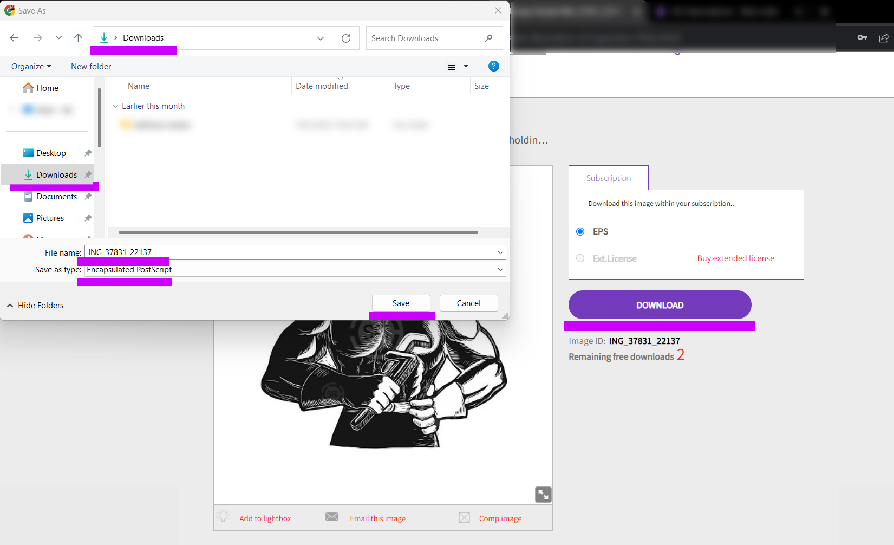The image size is (894, 545).
Task: Open the Save as type combo box
Action: 295,270
